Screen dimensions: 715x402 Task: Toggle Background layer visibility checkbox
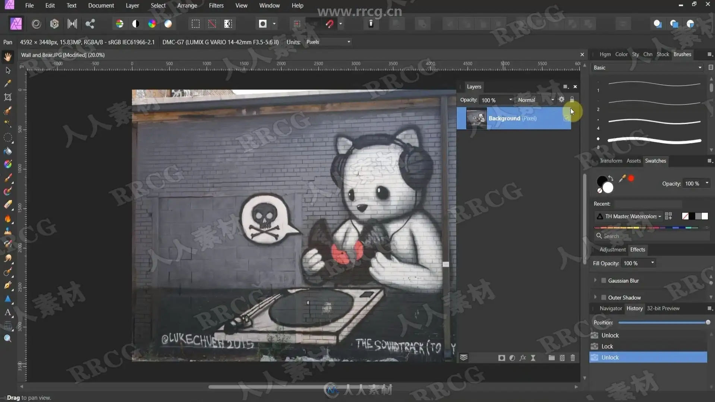(567, 118)
